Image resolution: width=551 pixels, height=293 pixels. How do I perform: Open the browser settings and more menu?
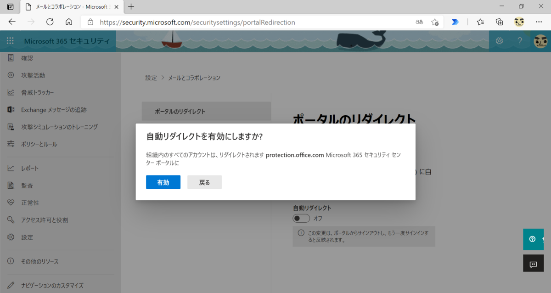539,22
